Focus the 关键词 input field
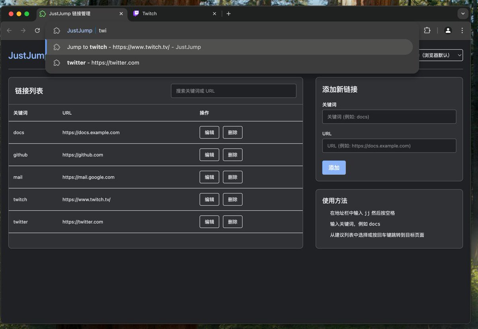Image resolution: width=478 pixels, height=329 pixels. (389, 117)
